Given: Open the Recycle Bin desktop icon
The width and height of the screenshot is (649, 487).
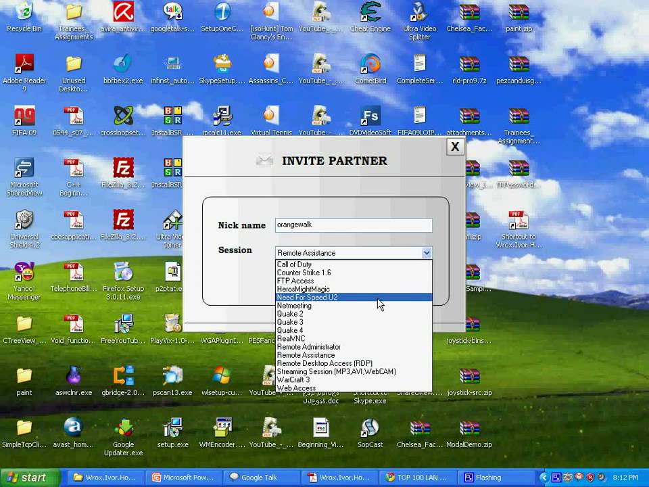Looking at the screenshot, I should pyautogui.click(x=24, y=18).
